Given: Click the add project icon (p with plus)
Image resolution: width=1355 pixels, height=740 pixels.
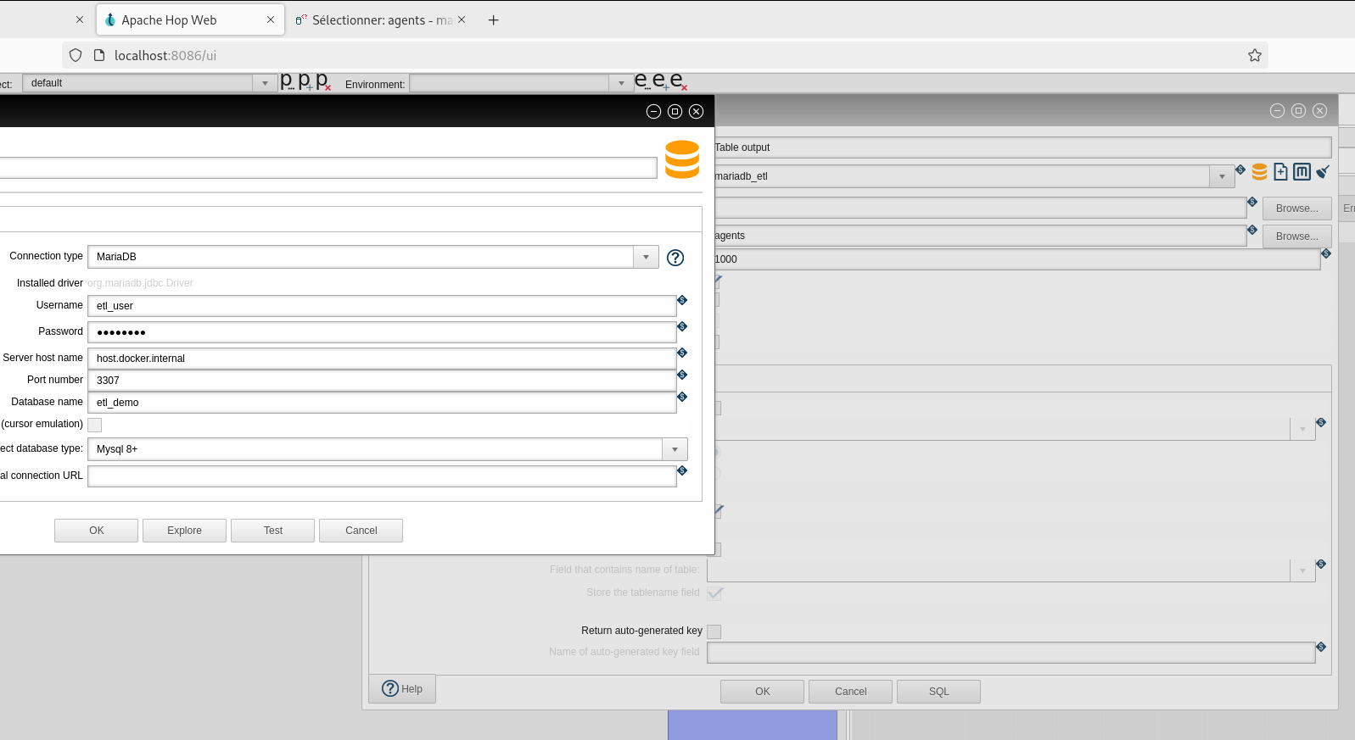Looking at the screenshot, I should 305,81.
